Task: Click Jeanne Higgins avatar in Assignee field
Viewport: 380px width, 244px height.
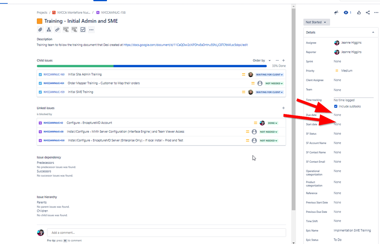Action: (337, 43)
